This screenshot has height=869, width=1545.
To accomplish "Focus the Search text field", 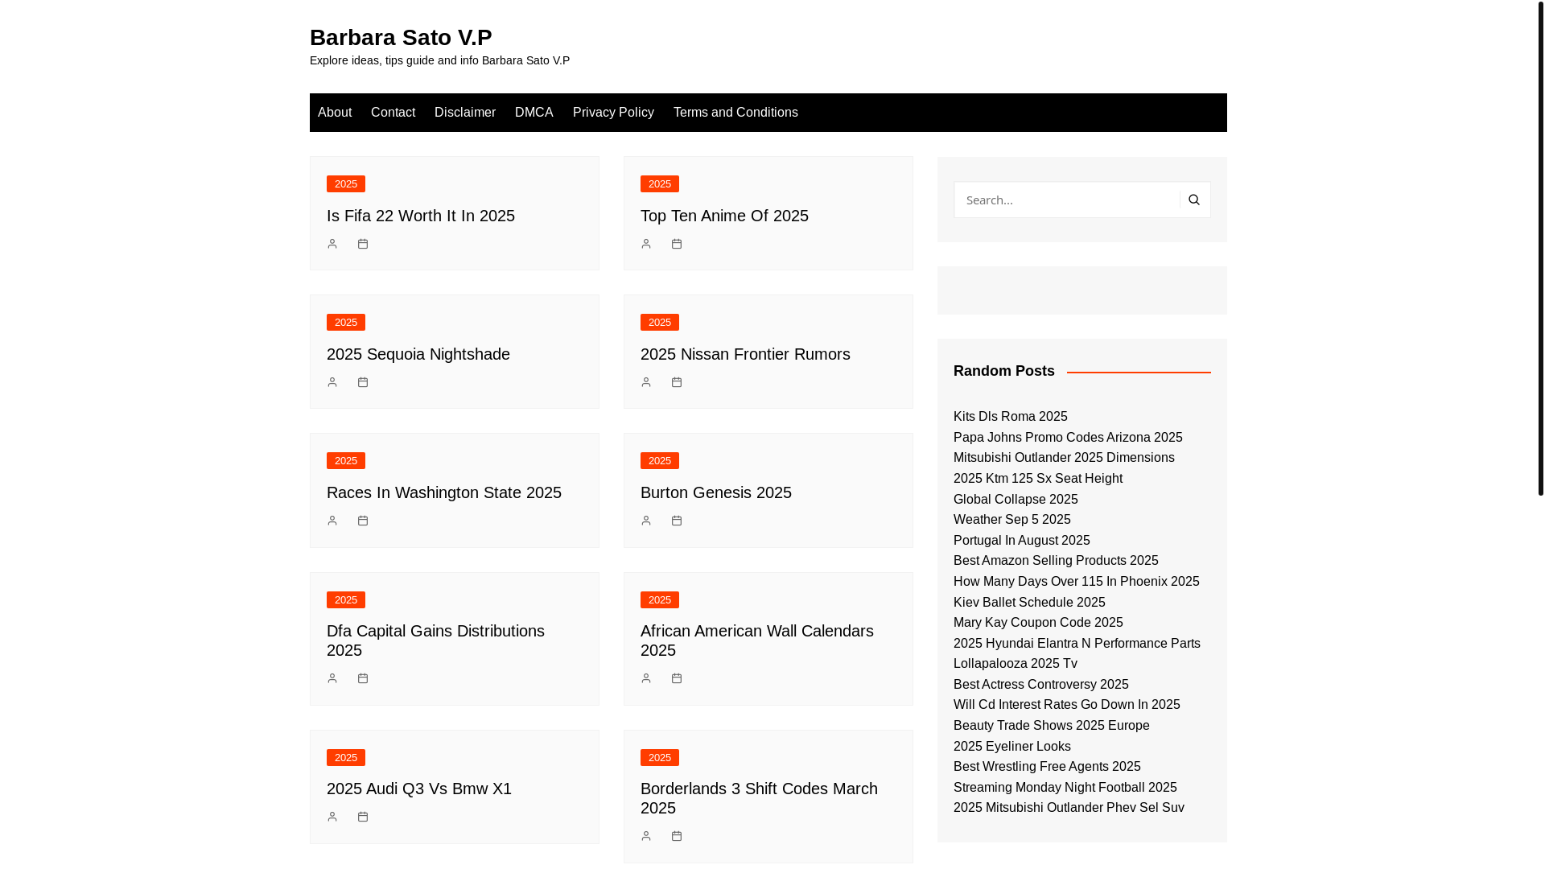I will tap(1067, 200).
